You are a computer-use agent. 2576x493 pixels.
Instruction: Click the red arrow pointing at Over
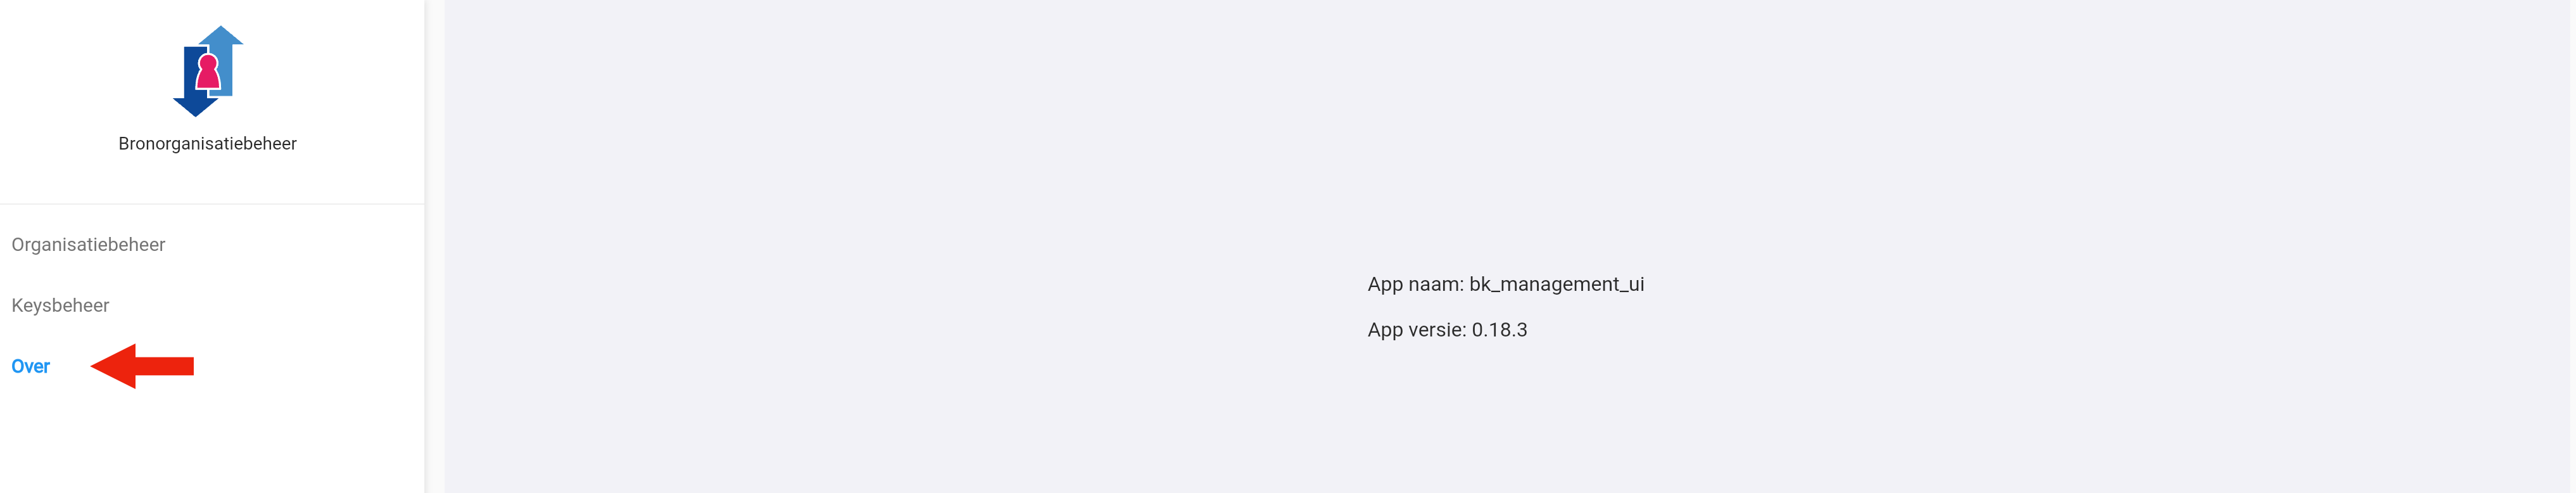pos(142,366)
